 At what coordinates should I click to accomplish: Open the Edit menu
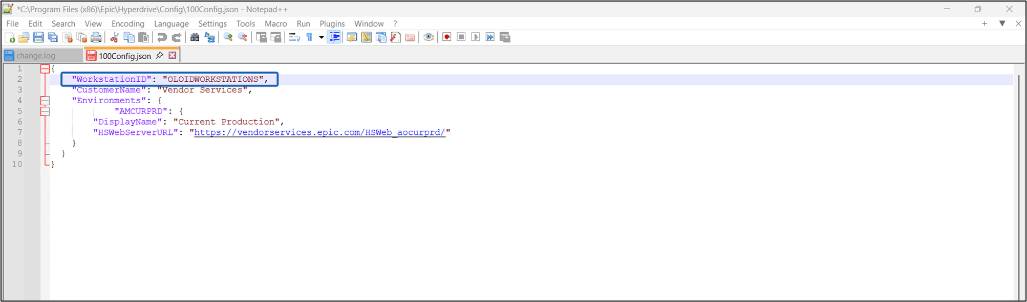[35, 24]
